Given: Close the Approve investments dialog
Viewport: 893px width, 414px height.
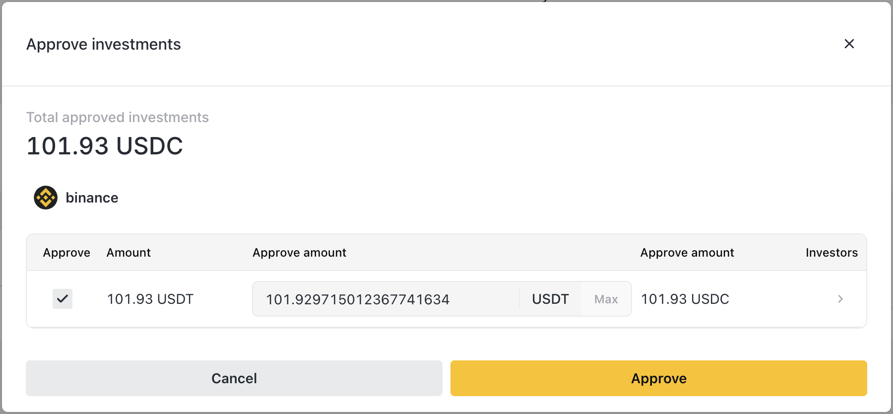Looking at the screenshot, I should [x=849, y=44].
